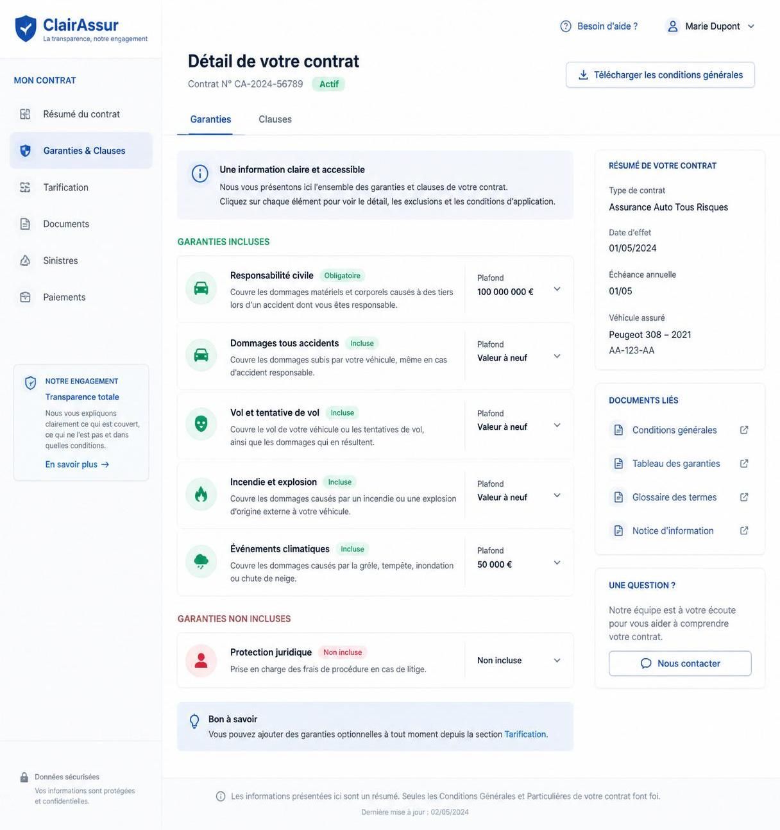780x830 pixels.
Task: Click the info icon in the information banner
Action: (200, 173)
